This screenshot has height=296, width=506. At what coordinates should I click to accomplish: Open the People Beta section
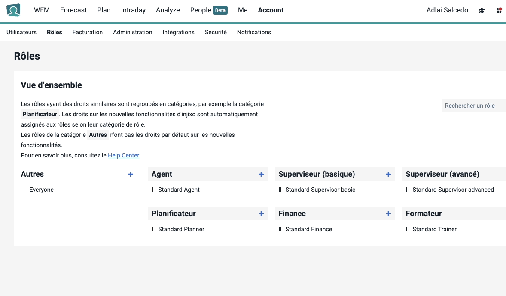click(209, 10)
